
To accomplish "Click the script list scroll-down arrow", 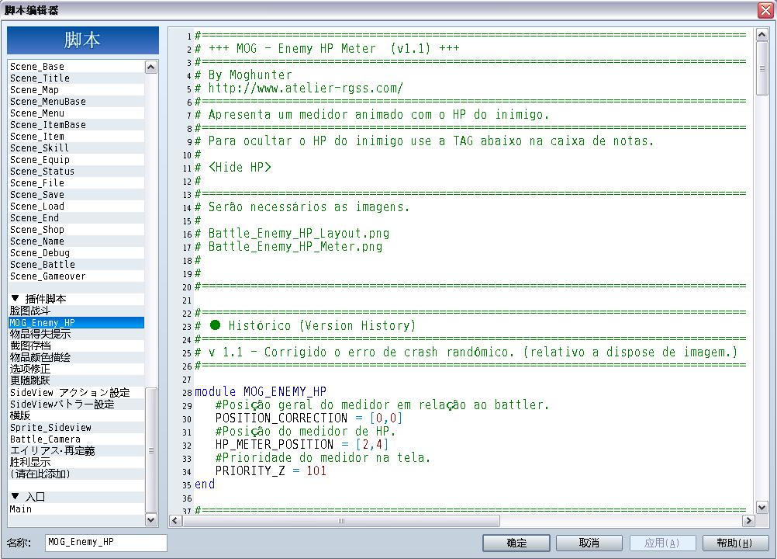I will [151, 519].
